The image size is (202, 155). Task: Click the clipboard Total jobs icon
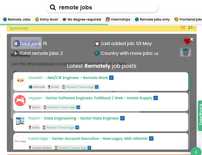coord(16,43)
